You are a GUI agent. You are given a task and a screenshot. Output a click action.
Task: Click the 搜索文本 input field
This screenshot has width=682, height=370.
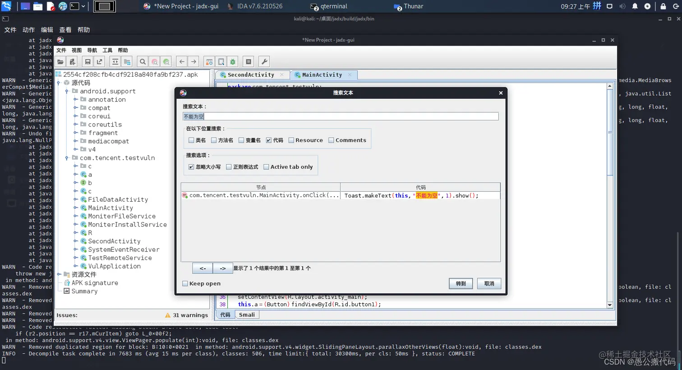coord(341,116)
